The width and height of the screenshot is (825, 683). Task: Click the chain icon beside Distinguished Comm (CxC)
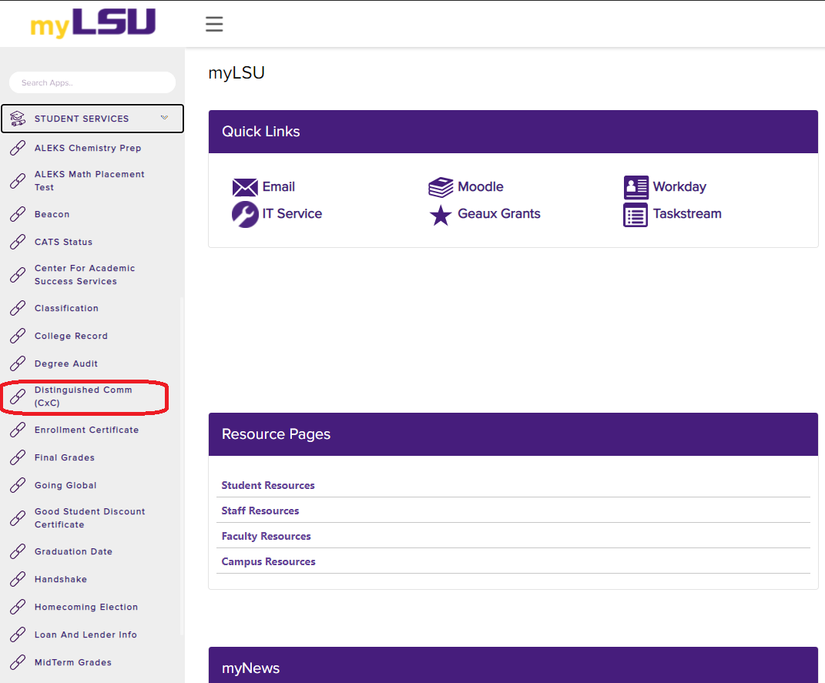tap(18, 397)
